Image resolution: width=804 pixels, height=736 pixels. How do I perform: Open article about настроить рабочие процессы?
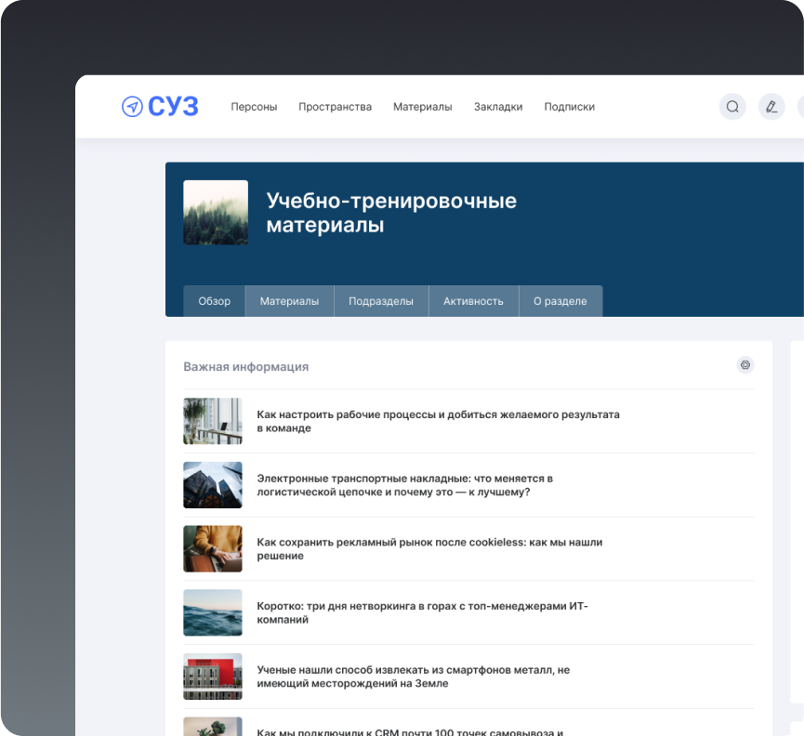point(438,421)
